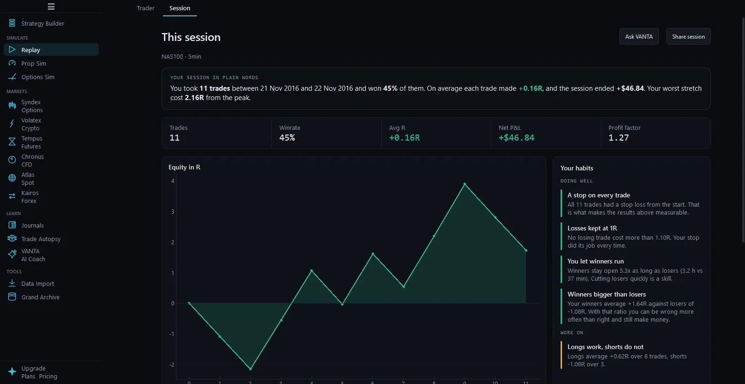Select Syndex Options candlestick icon

[x=12, y=106]
